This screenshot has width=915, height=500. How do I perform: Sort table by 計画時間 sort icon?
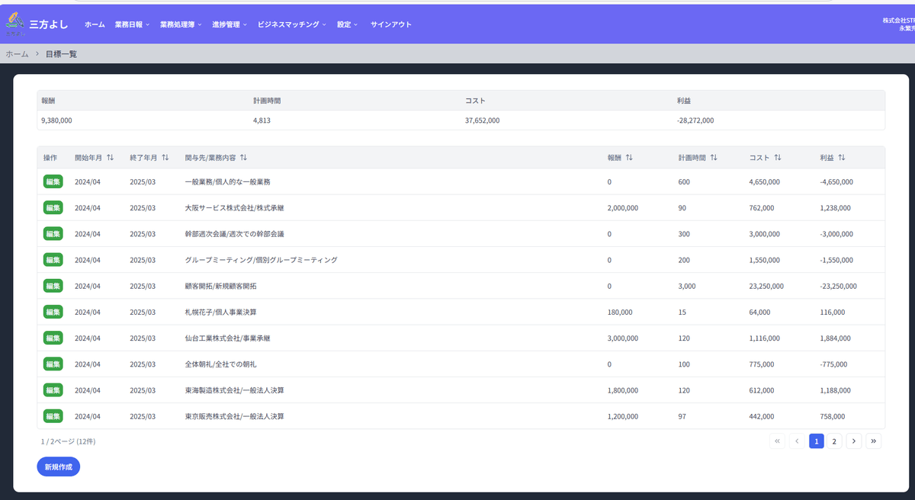(x=714, y=158)
